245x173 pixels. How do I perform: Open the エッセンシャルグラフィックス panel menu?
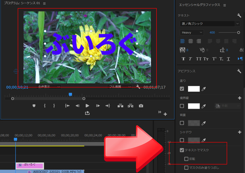tap(225, 5)
